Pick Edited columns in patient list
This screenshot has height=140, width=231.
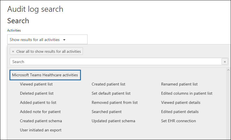pyautogui.click(x=187, y=93)
